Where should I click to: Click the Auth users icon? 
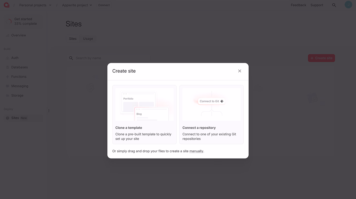click(x=8, y=58)
